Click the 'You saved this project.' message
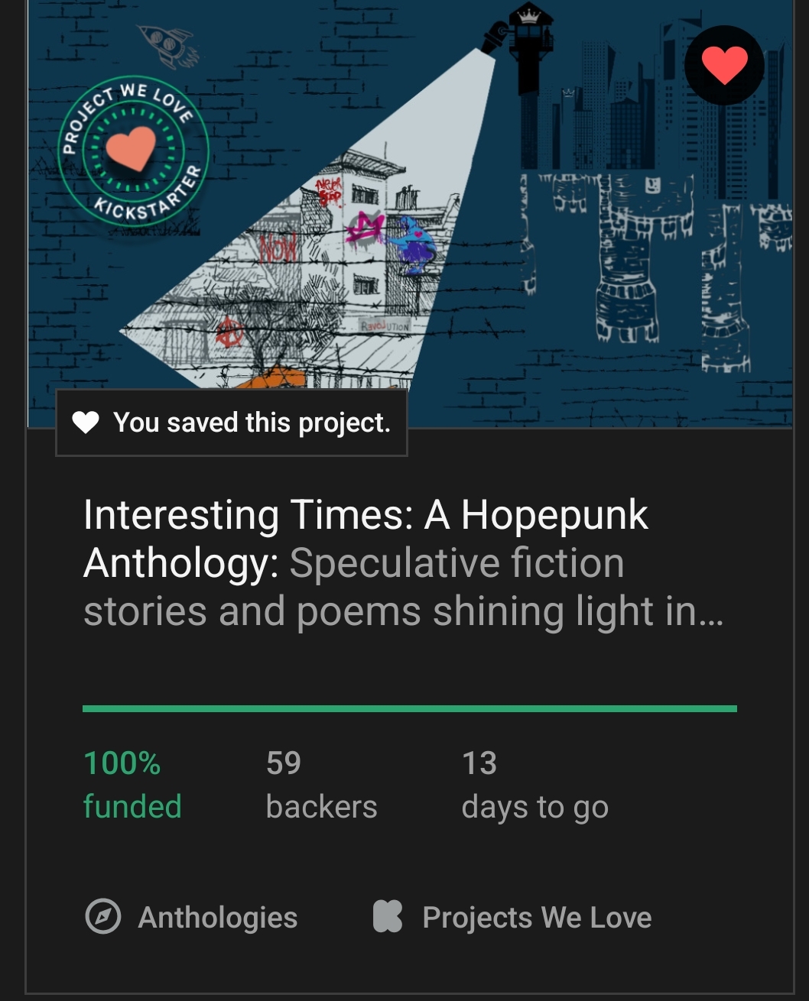The width and height of the screenshot is (809, 1001). click(252, 423)
